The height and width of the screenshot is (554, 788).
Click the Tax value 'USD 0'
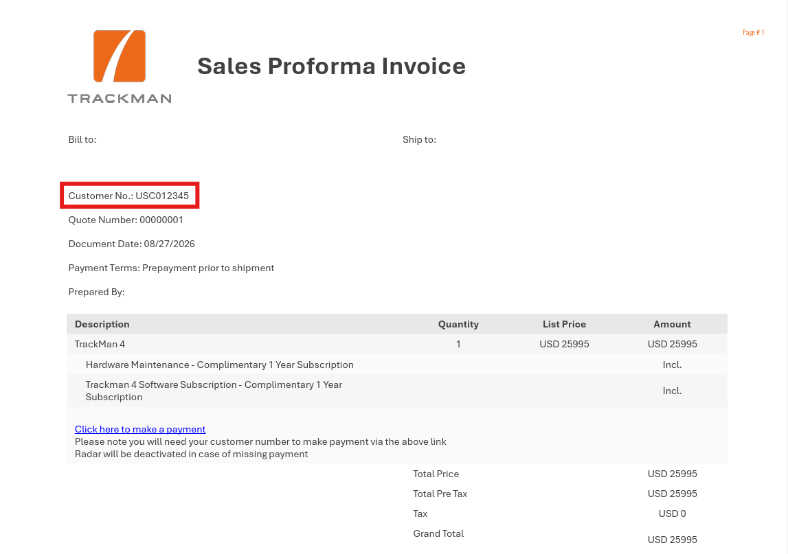[x=673, y=513]
